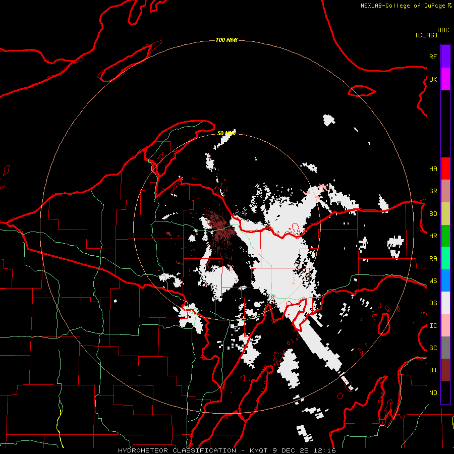This screenshot has height=454, width=454.
Task: Click the HA red legend color swatch
Action: [445, 168]
